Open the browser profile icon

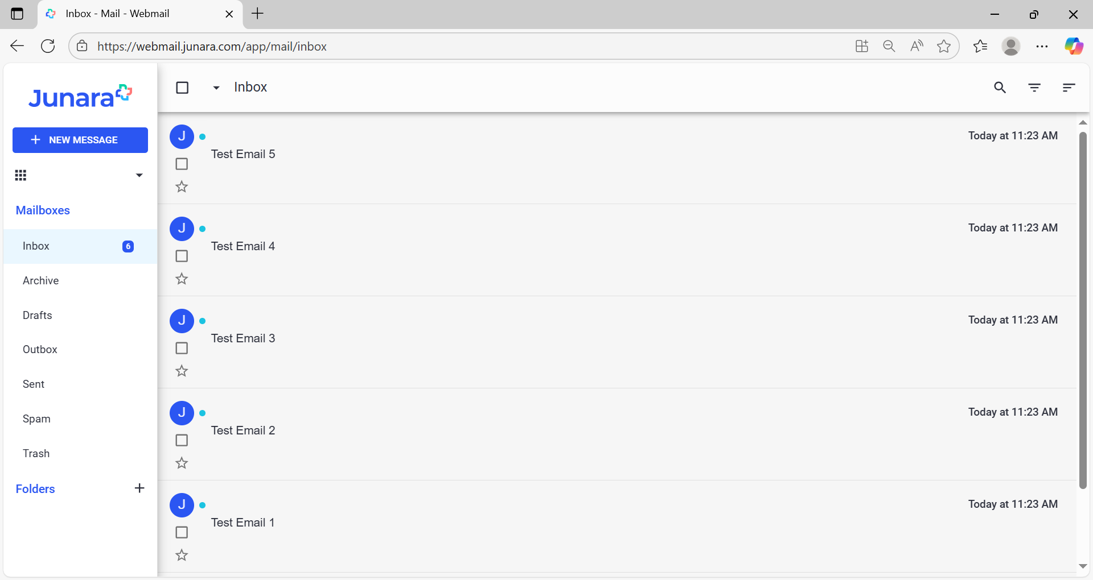point(1011,46)
